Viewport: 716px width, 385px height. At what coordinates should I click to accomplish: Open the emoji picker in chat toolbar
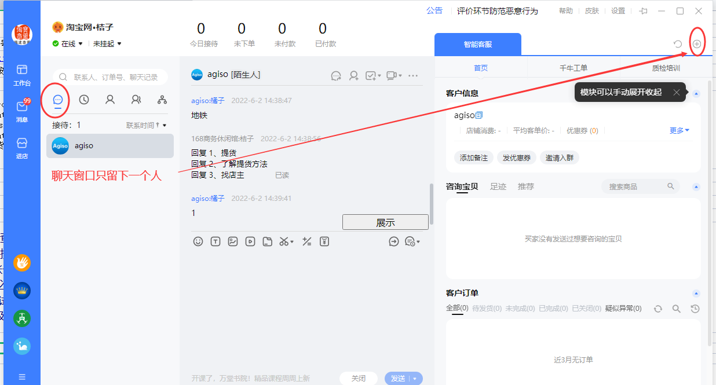pyautogui.click(x=198, y=241)
